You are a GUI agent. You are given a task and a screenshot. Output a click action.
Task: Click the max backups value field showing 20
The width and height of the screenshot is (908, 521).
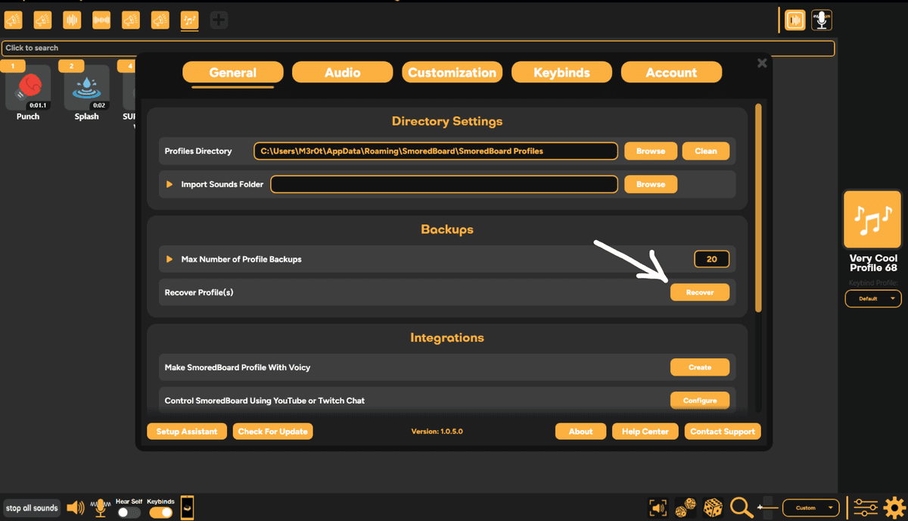click(711, 259)
